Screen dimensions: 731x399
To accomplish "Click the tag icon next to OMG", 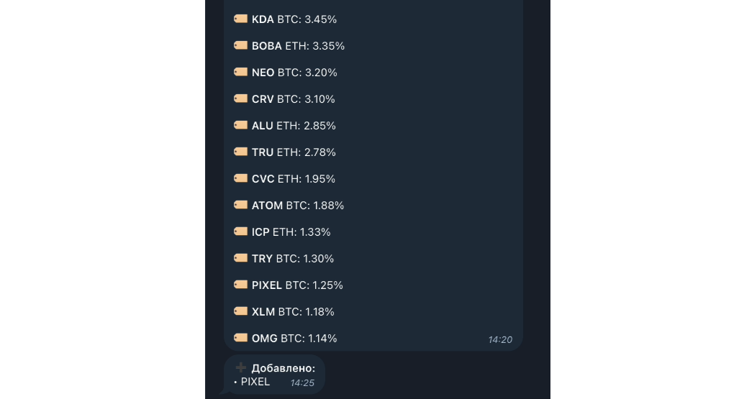I will coord(240,338).
